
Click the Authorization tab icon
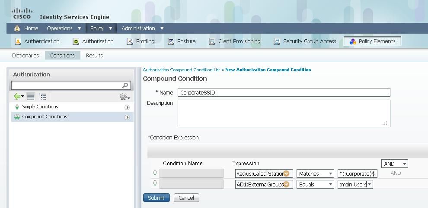coord(76,41)
